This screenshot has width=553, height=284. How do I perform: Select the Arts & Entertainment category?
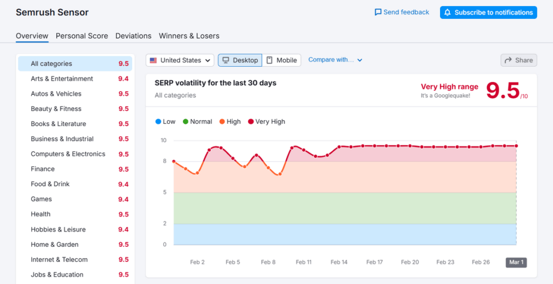click(75, 79)
